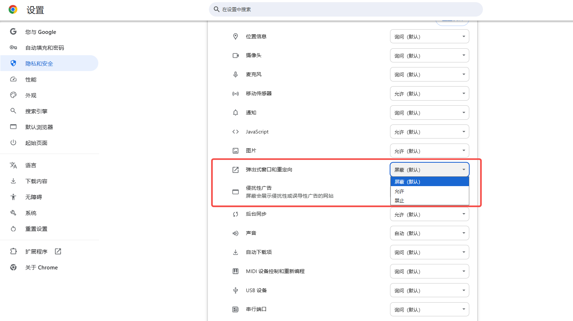Click the sound speaker icon

pyautogui.click(x=236, y=233)
